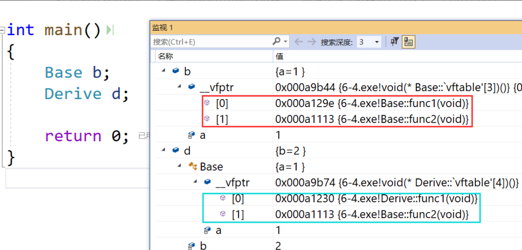Click the run-to-click arrow beside main()

[x=109, y=30]
